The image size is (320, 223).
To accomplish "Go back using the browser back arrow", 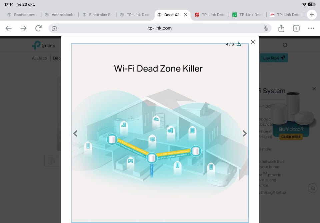I will [8, 28].
